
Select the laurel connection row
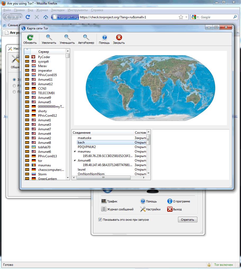point(109,170)
